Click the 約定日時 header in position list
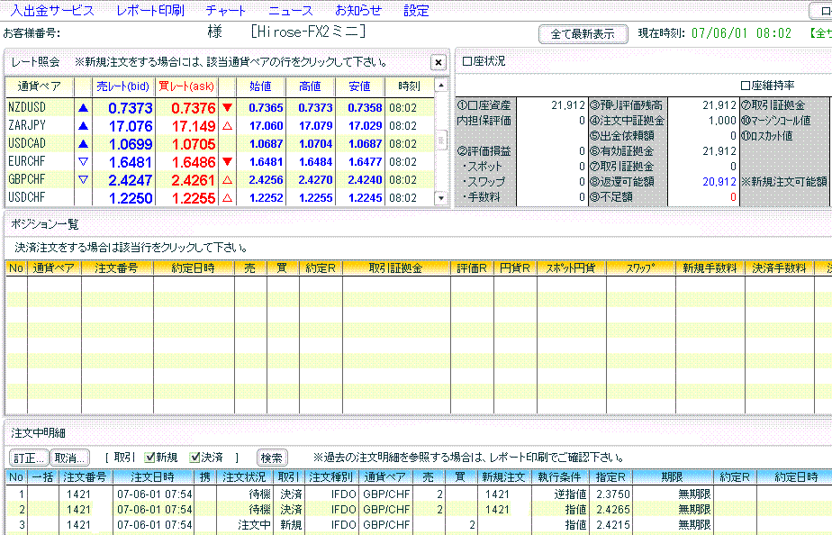832x535 pixels. coord(193,268)
